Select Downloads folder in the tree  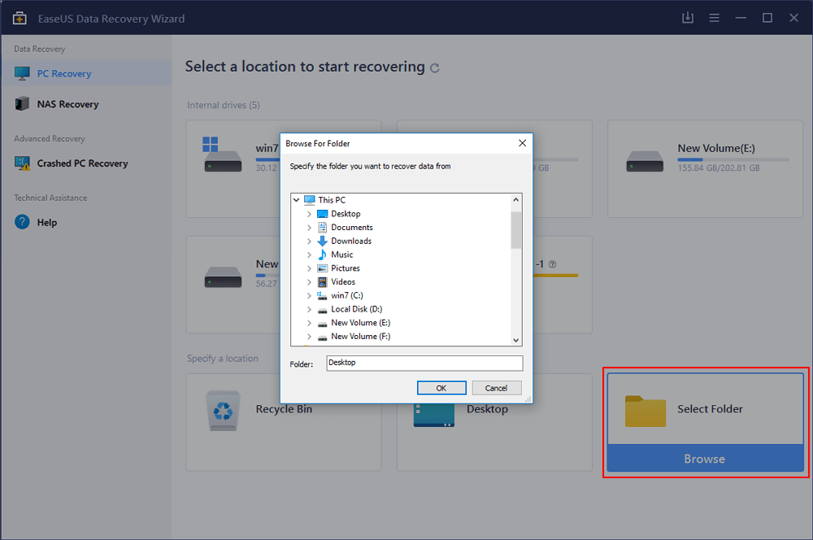(350, 242)
